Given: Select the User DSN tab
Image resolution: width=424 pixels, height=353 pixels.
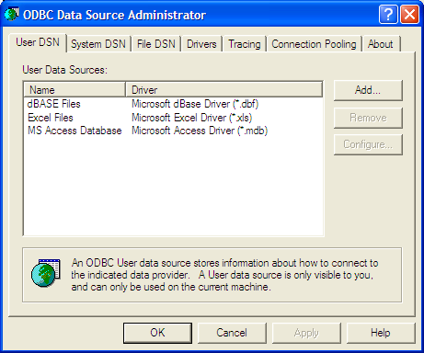Looking at the screenshot, I should point(38,42).
